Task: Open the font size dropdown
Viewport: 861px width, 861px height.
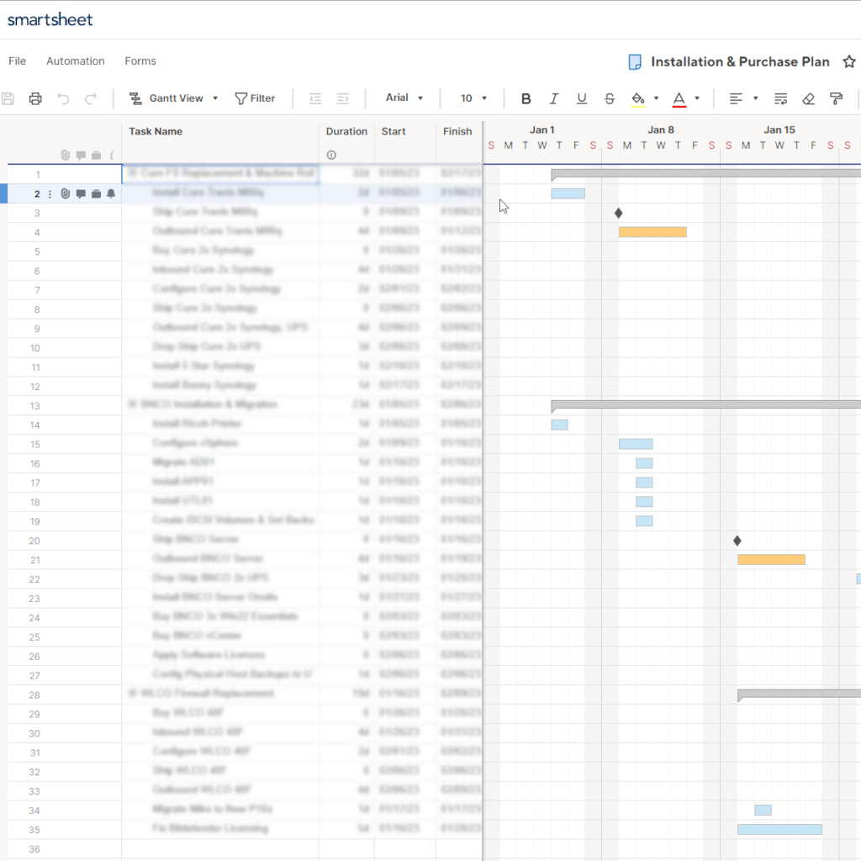Action: pyautogui.click(x=473, y=98)
